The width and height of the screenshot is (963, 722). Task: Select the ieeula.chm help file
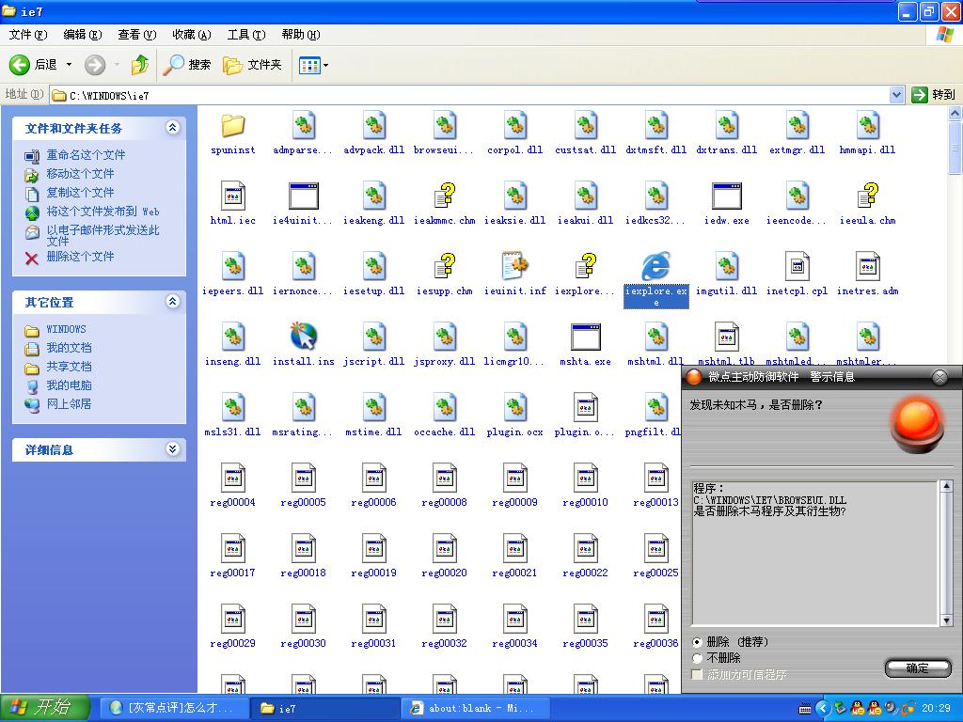(868, 196)
